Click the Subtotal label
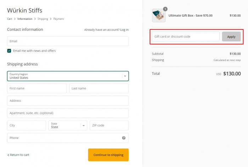The height and width of the screenshot is (167, 248). 158,54
